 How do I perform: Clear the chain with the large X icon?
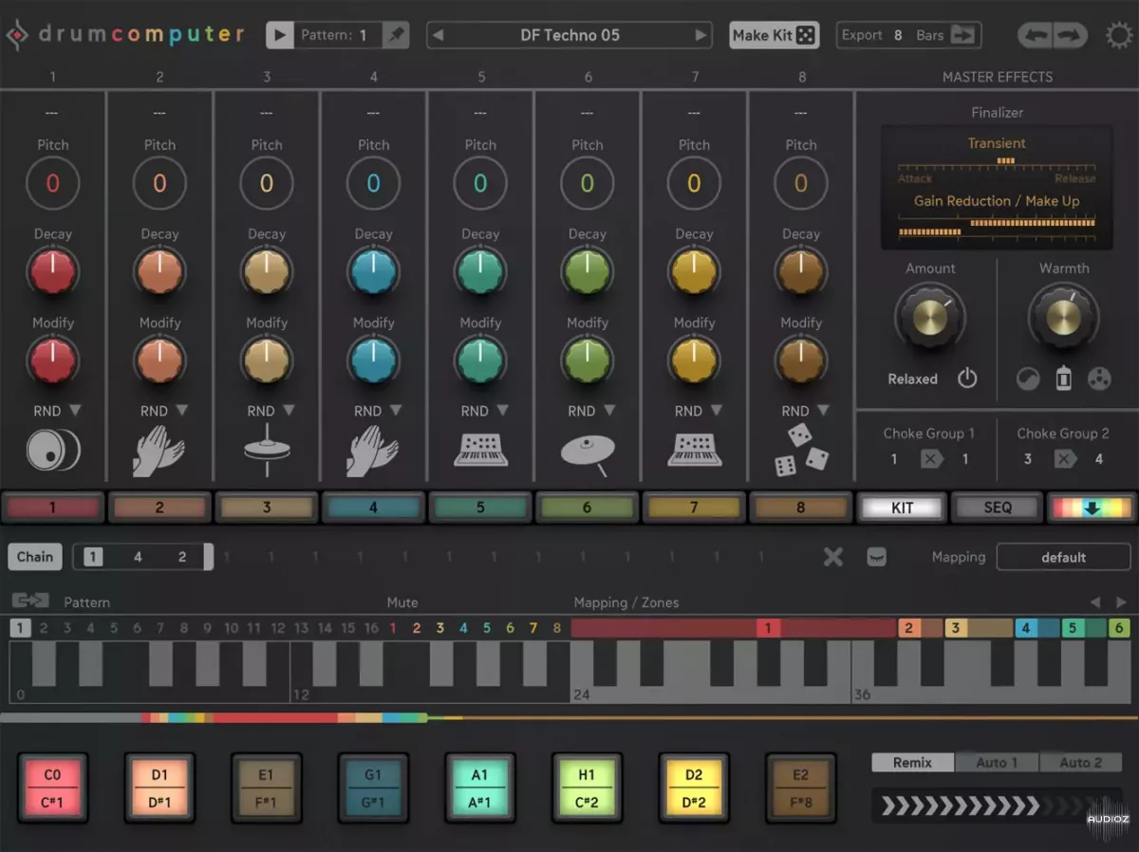tap(833, 557)
